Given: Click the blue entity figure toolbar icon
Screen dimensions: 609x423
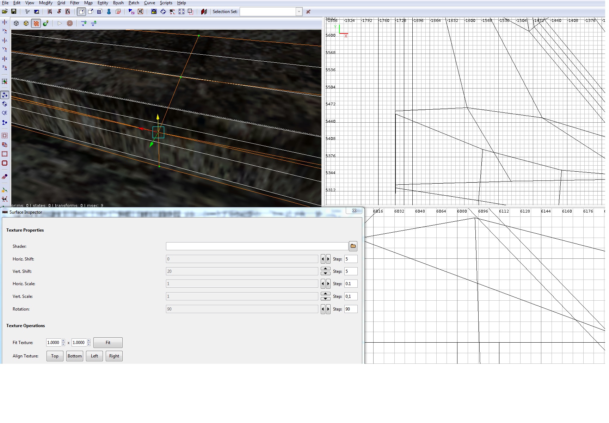Looking at the screenshot, I should [x=109, y=12].
